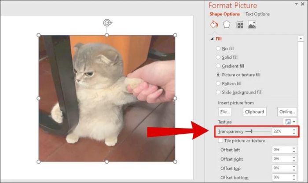
Task: Click the Offset bottom value field
Action: click(x=282, y=177)
